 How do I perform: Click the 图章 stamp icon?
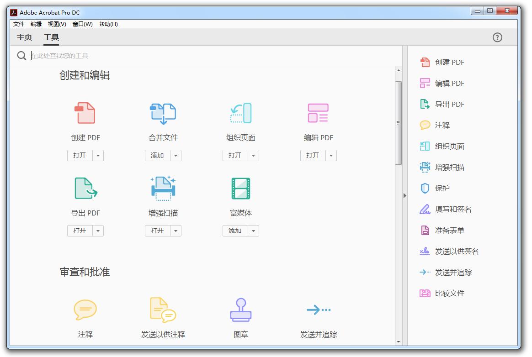click(241, 310)
